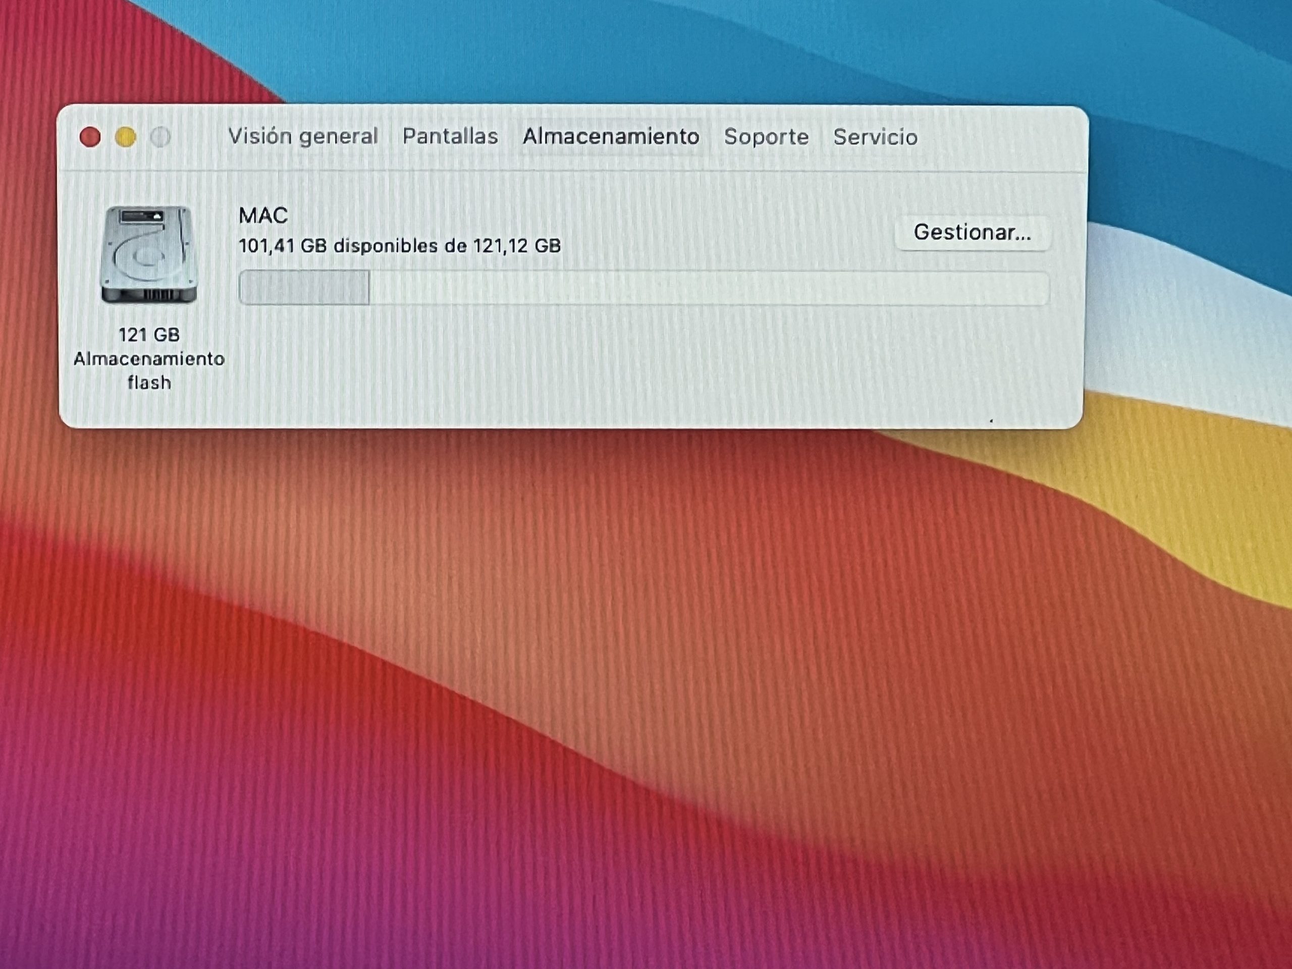Close the window with the red button
The image size is (1292, 969).
click(90, 137)
